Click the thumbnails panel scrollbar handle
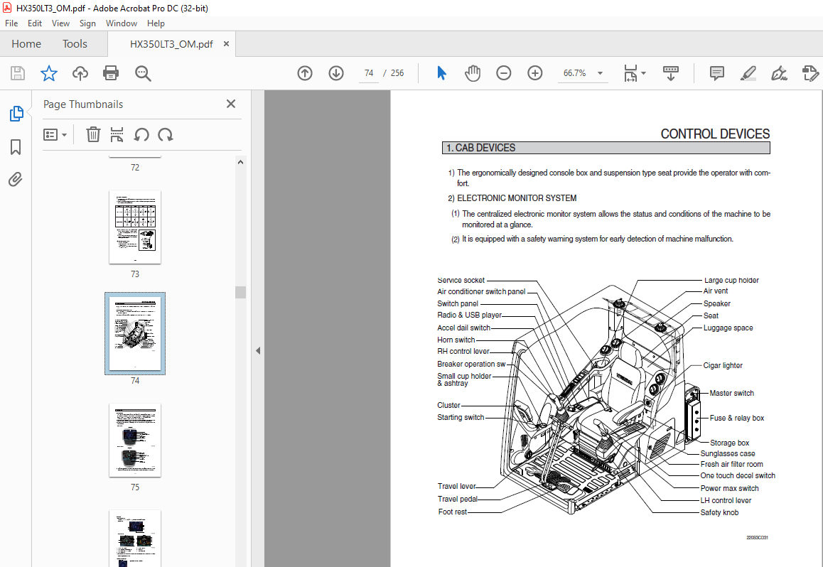Image resolution: width=823 pixels, height=567 pixels. pos(240,292)
